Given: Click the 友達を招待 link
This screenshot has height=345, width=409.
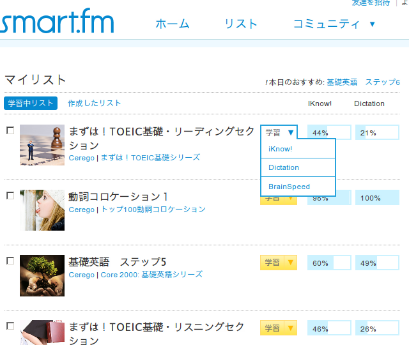Looking at the screenshot, I should coord(371,3).
